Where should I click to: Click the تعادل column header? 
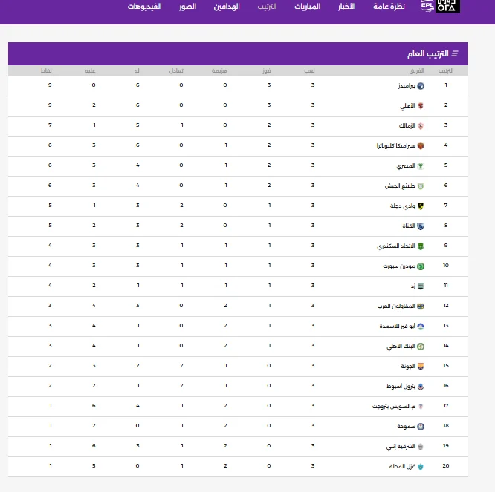(x=176, y=70)
